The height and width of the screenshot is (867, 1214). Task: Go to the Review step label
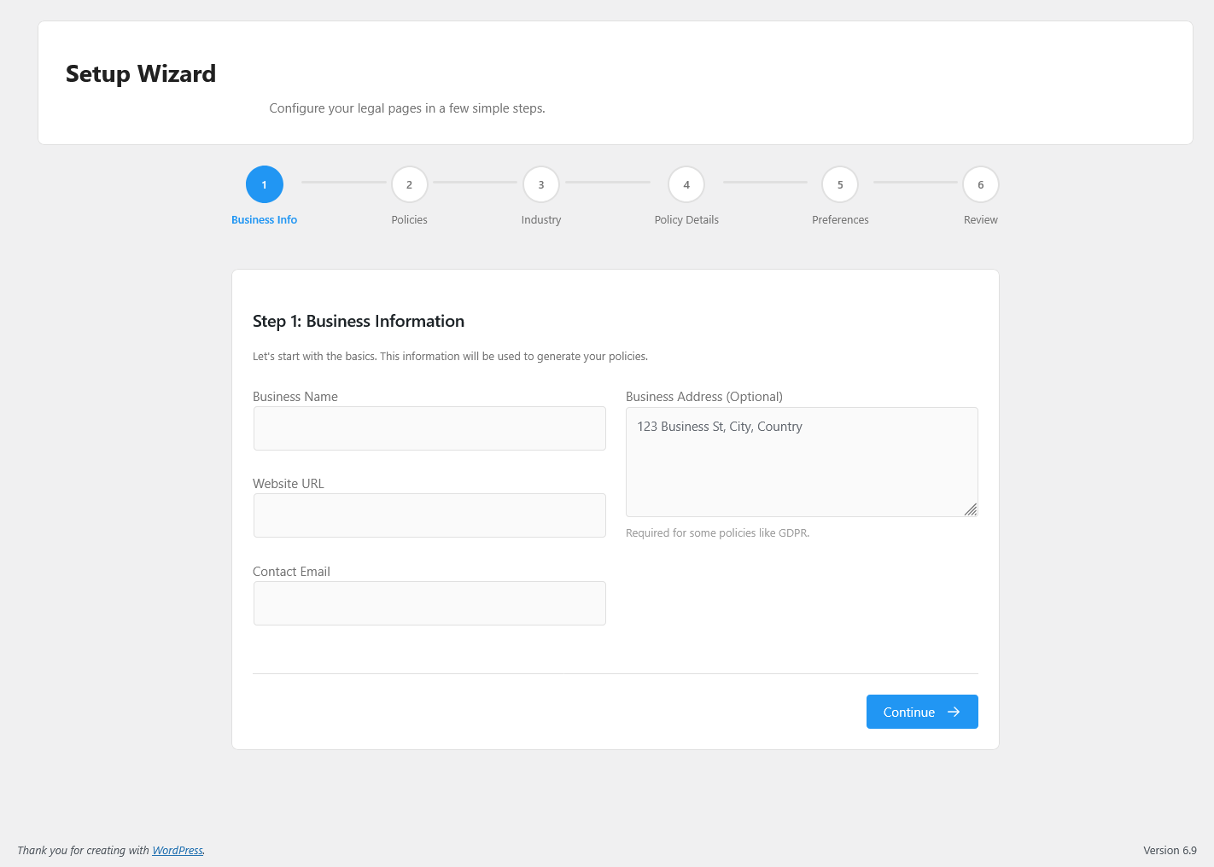(980, 220)
